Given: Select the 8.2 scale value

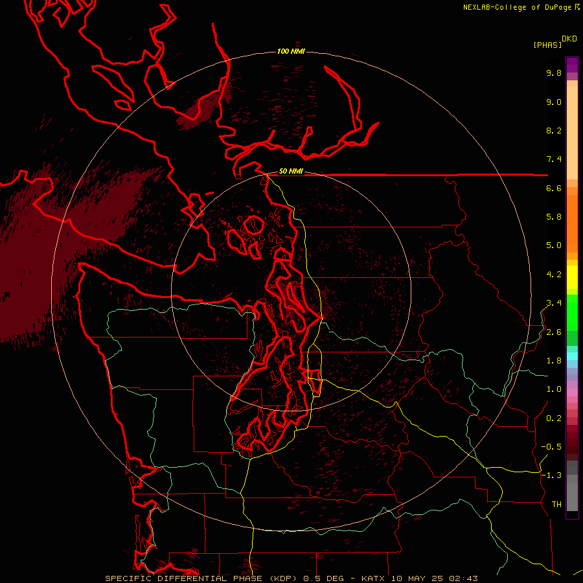Looking at the screenshot, I should (x=554, y=130).
